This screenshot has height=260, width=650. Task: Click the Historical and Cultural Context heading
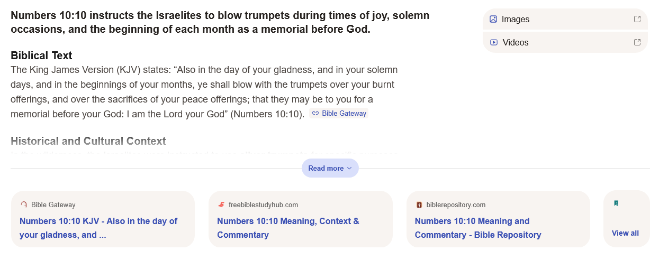click(x=88, y=141)
